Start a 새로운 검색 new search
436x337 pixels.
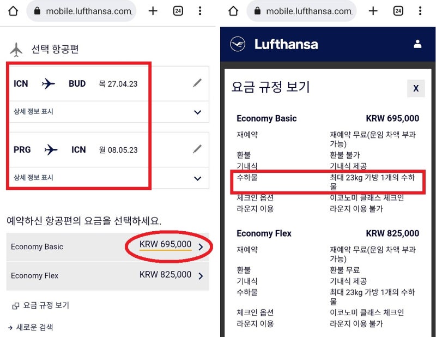point(34,327)
